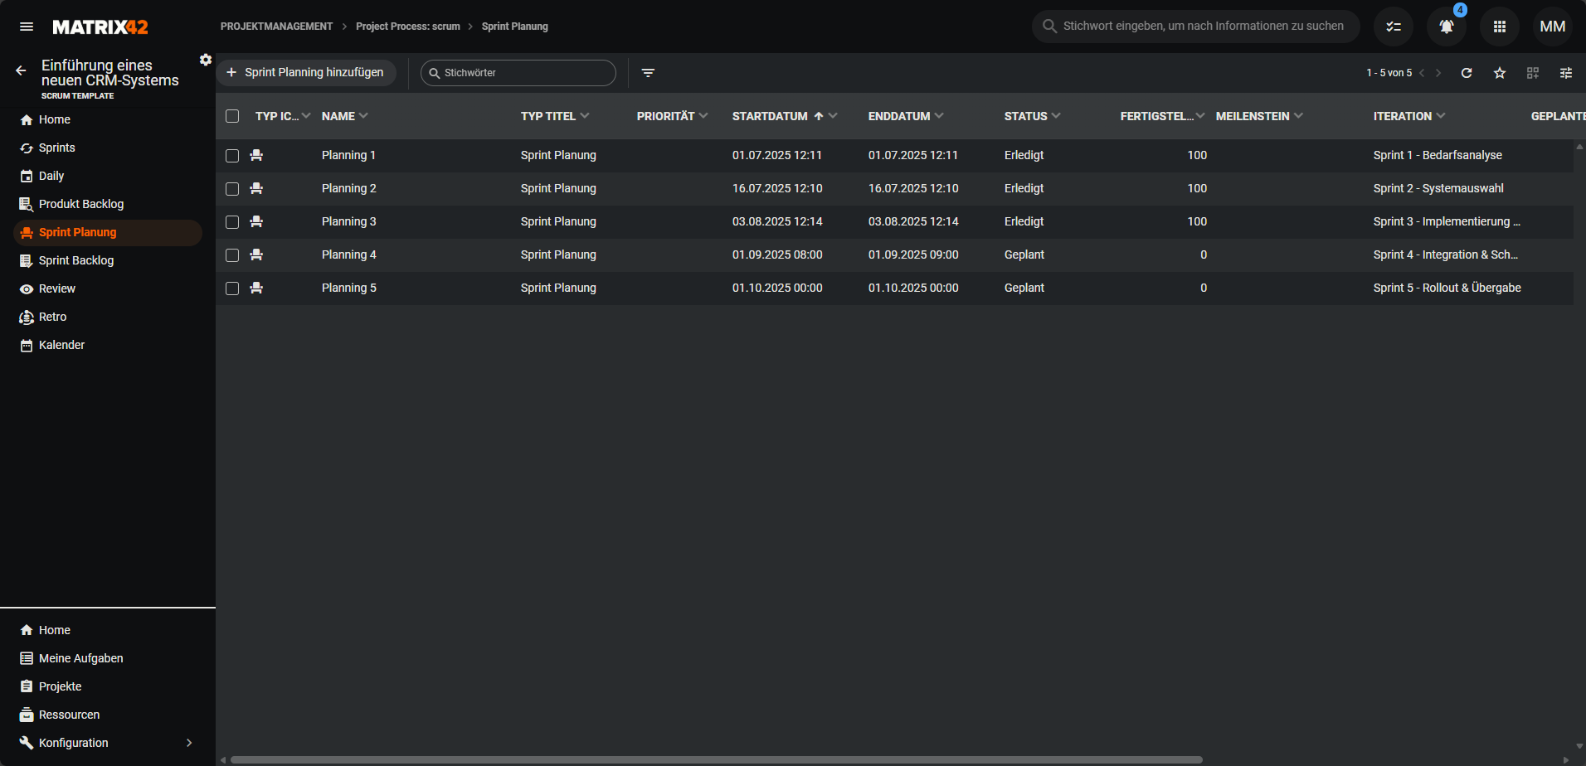Expand the Konfiguration menu chevron
The width and height of the screenshot is (1586, 766).
tap(189, 743)
